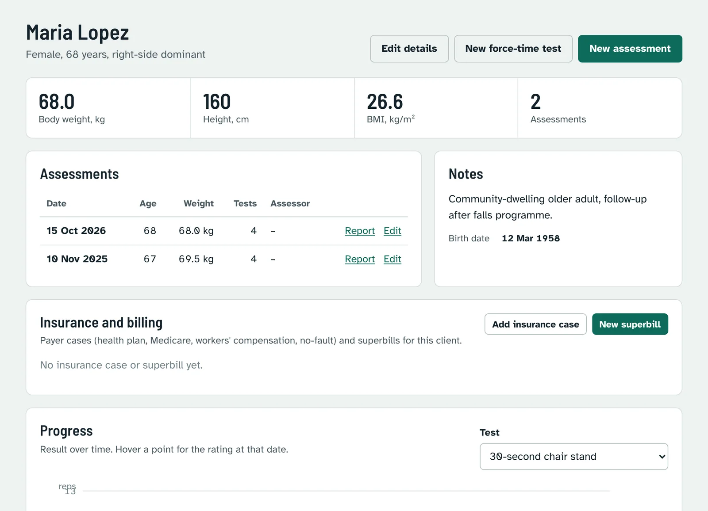Click the Tests column header
Viewport: 708px width, 511px height.
[245, 203]
